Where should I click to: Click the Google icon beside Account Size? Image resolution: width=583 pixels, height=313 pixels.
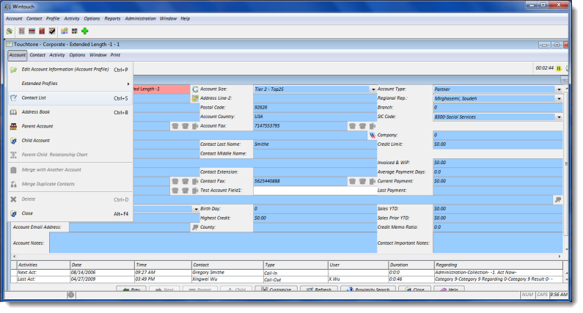pyautogui.click(x=195, y=89)
